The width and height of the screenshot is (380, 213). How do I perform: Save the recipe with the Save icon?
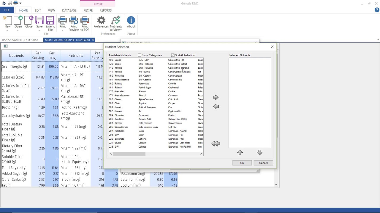coord(39,21)
